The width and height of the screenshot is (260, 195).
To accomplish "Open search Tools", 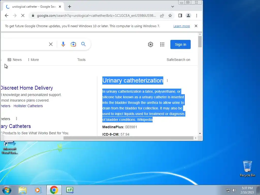I will (x=82, y=60).
